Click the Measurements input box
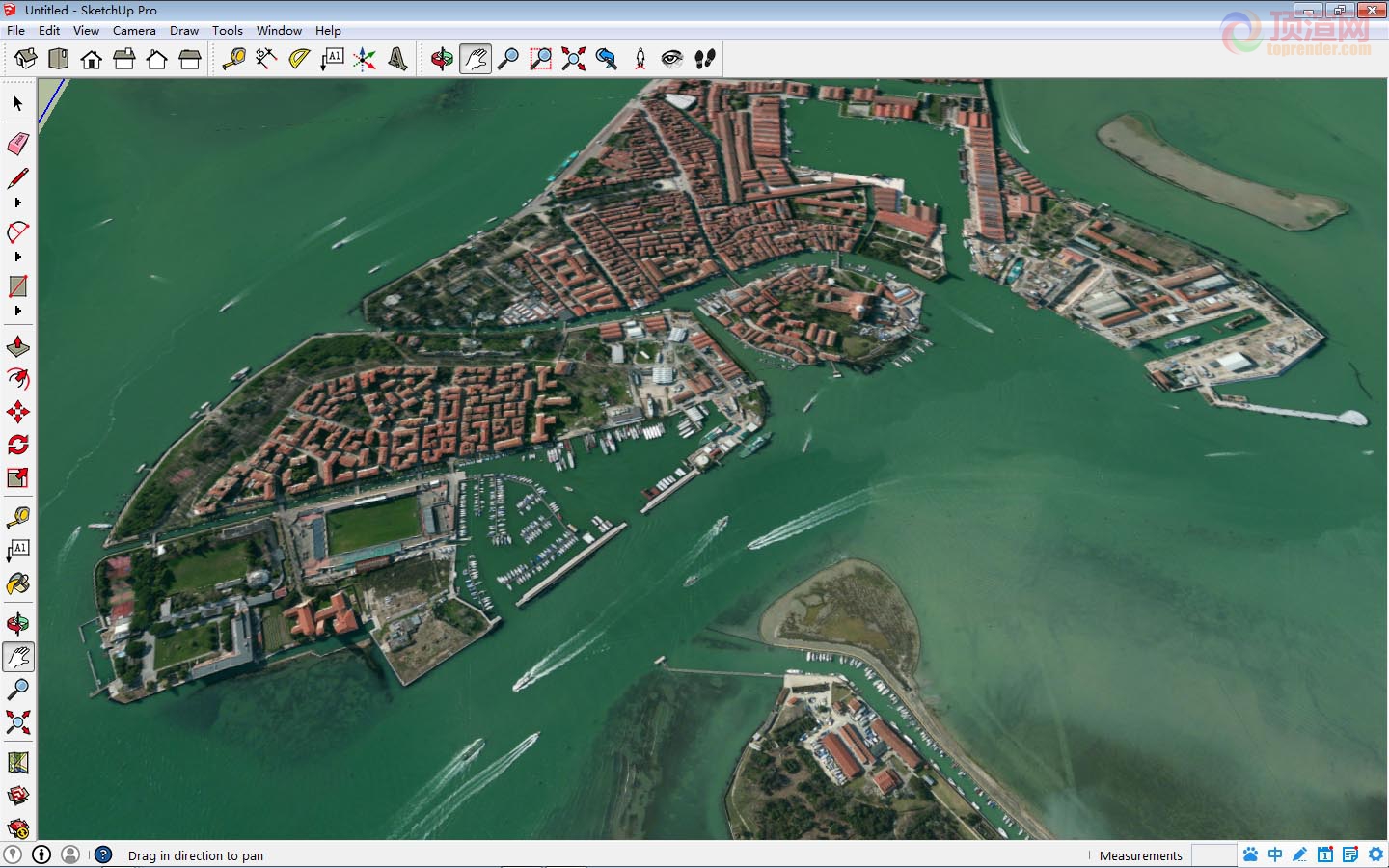This screenshot has width=1389, height=868. (1213, 855)
